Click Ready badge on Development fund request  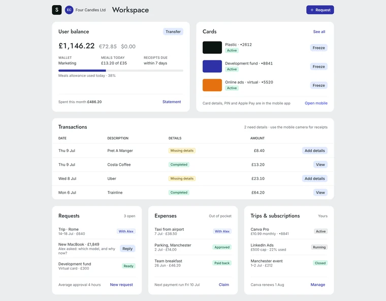point(128,266)
